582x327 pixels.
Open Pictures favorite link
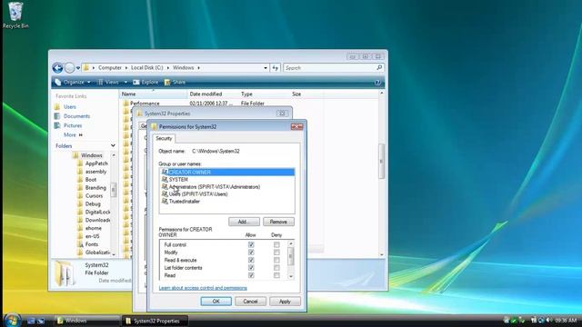[73, 125]
